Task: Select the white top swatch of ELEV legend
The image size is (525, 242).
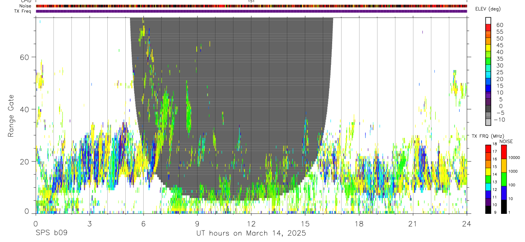Action: click(488, 21)
